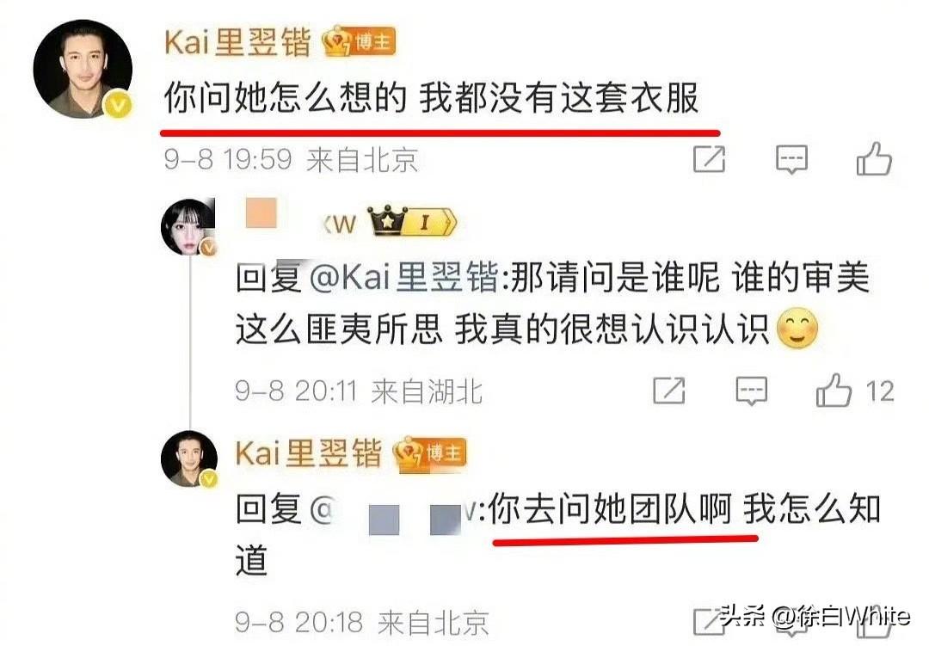929x646 pixels.
Task: Open reply icon on first Kai comment
Action: [x=792, y=159]
